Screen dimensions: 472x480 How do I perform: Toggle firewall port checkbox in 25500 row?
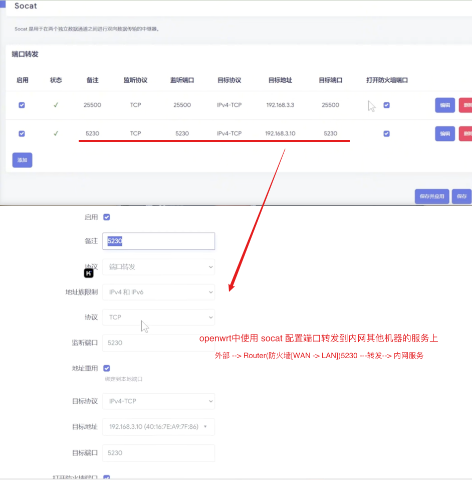coord(386,105)
